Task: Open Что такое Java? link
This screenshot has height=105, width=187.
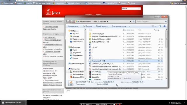Action: (50, 38)
